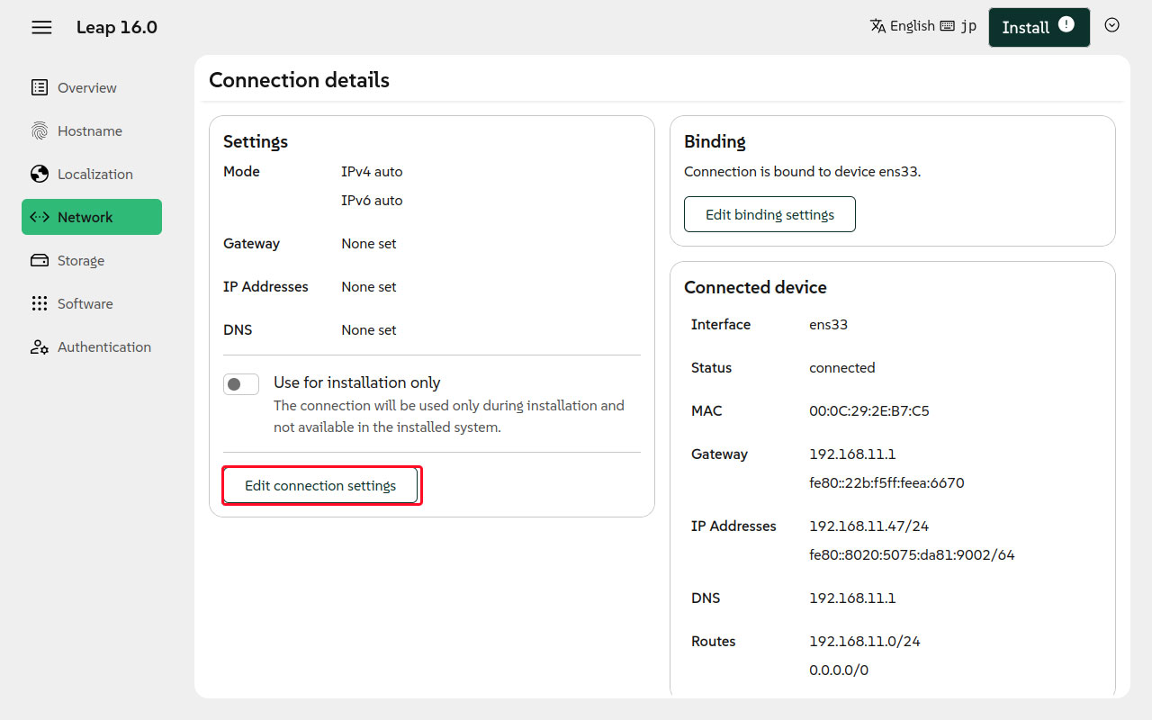
Task: Click the exclamation warning icon on Install
Action: click(1066, 24)
